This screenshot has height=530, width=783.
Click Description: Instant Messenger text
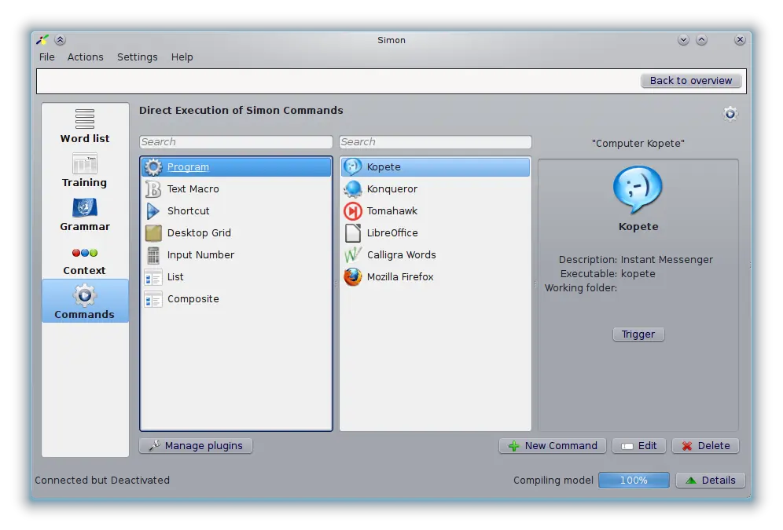click(636, 260)
